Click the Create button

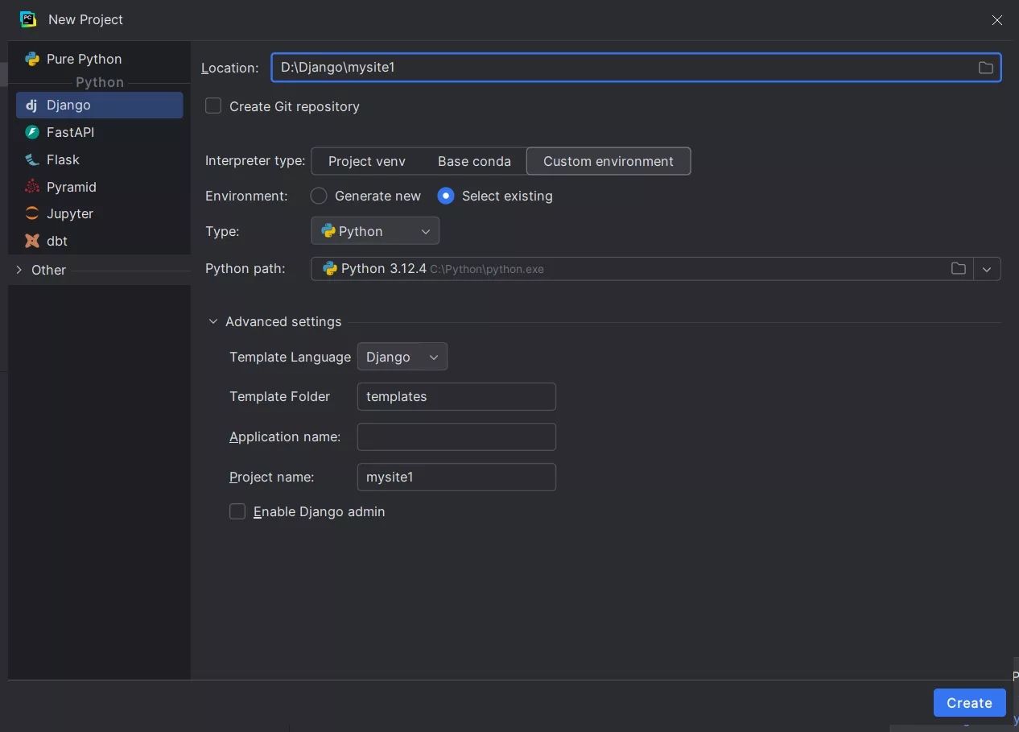click(x=968, y=703)
